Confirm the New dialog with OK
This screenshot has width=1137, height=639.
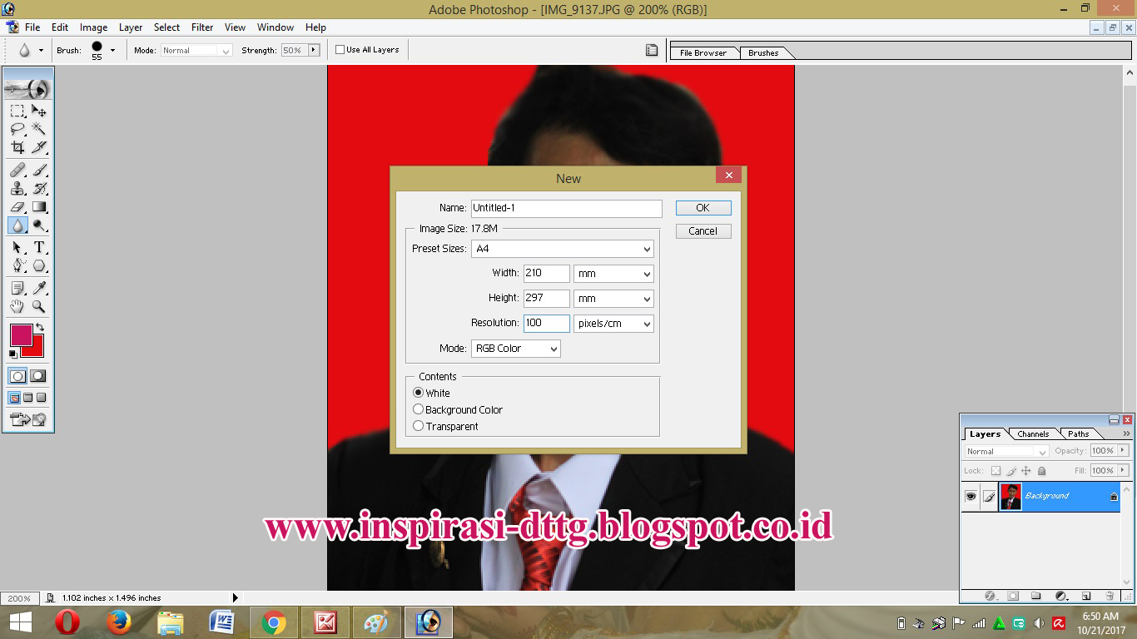[703, 208]
